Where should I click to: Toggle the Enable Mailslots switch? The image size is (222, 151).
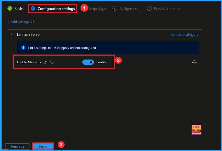[88, 62]
